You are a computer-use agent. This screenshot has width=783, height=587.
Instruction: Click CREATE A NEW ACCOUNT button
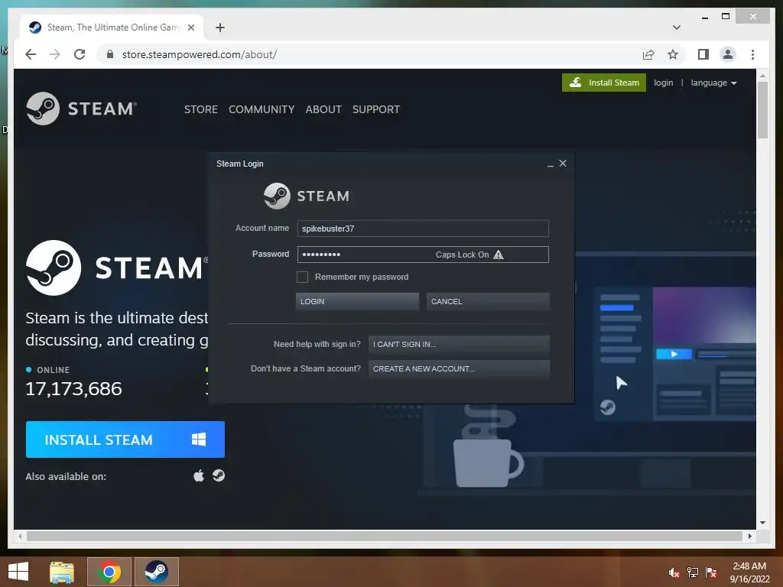pos(459,369)
